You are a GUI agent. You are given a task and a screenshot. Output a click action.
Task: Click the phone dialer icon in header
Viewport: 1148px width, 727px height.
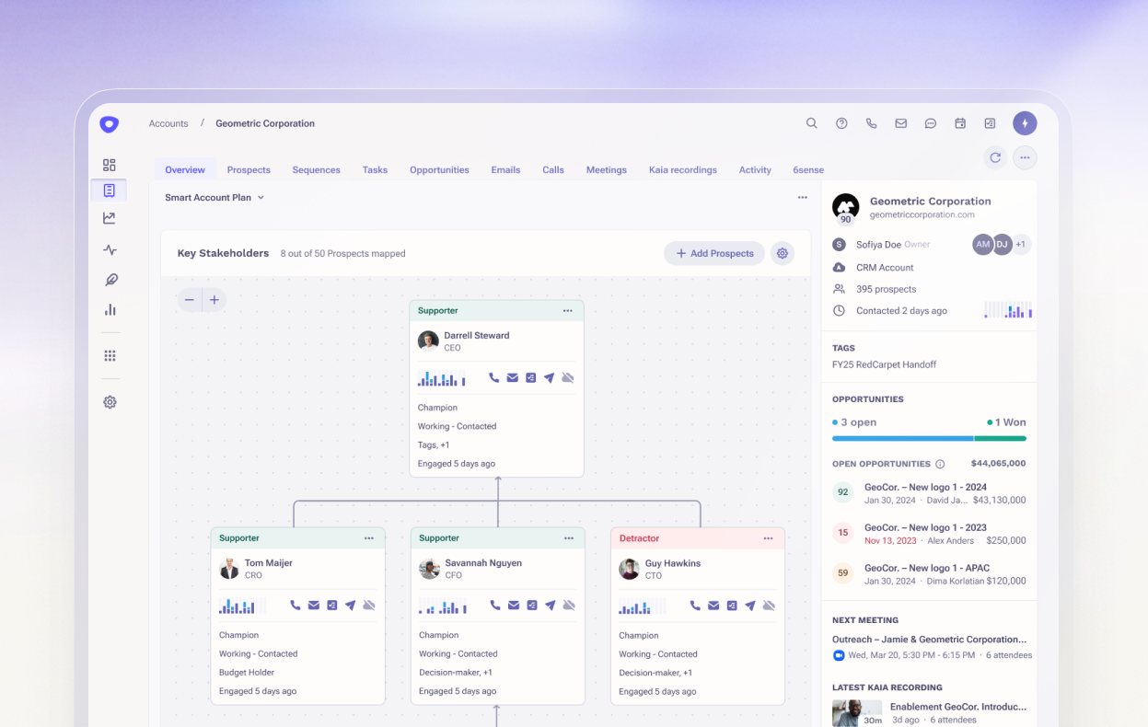coord(871,123)
